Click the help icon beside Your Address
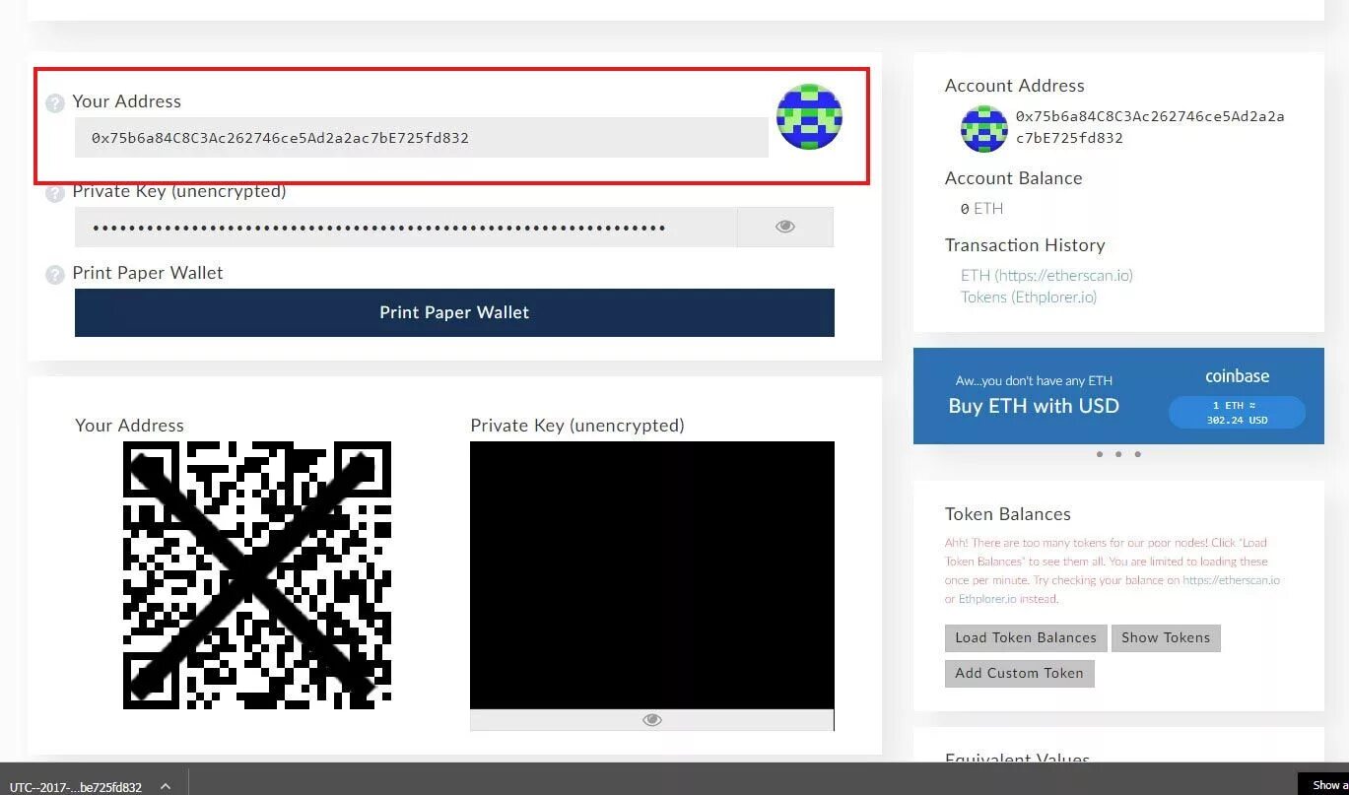This screenshot has width=1349, height=795. click(x=55, y=102)
